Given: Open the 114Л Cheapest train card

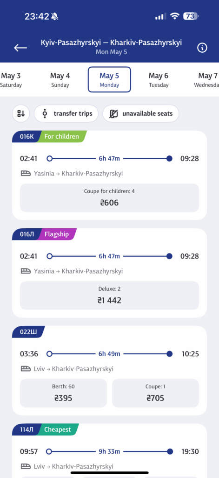Looking at the screenshot, I should pos(109,450).
